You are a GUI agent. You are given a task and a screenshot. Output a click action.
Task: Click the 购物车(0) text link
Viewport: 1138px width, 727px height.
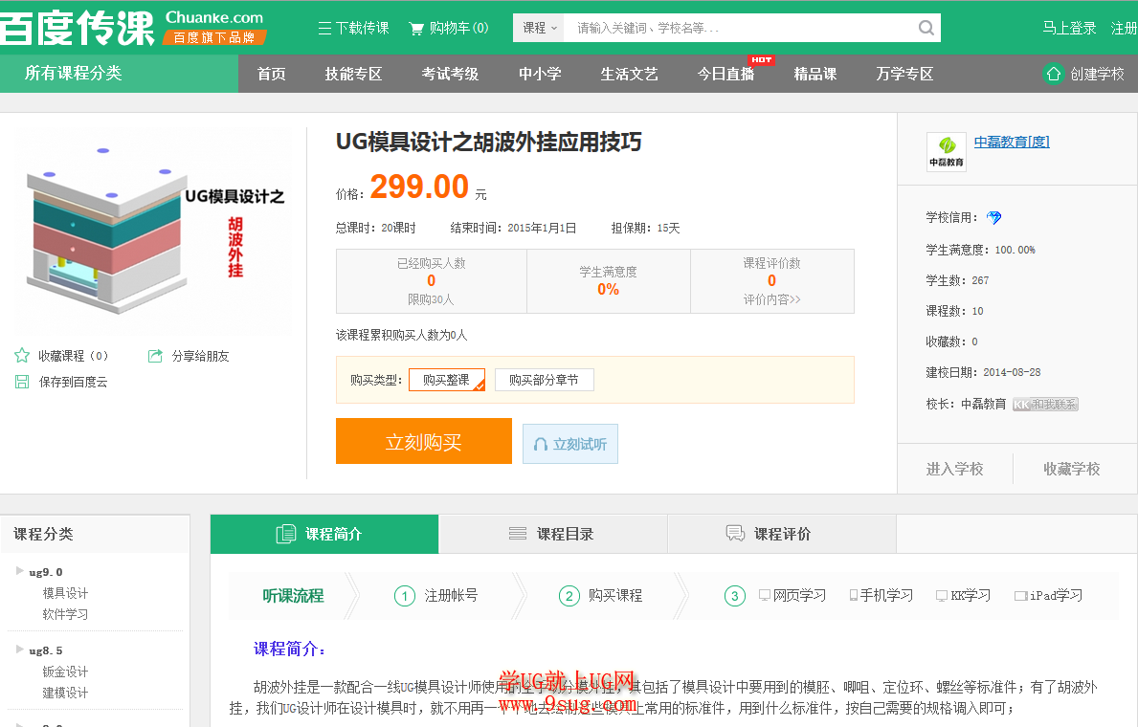pos(458,29)
